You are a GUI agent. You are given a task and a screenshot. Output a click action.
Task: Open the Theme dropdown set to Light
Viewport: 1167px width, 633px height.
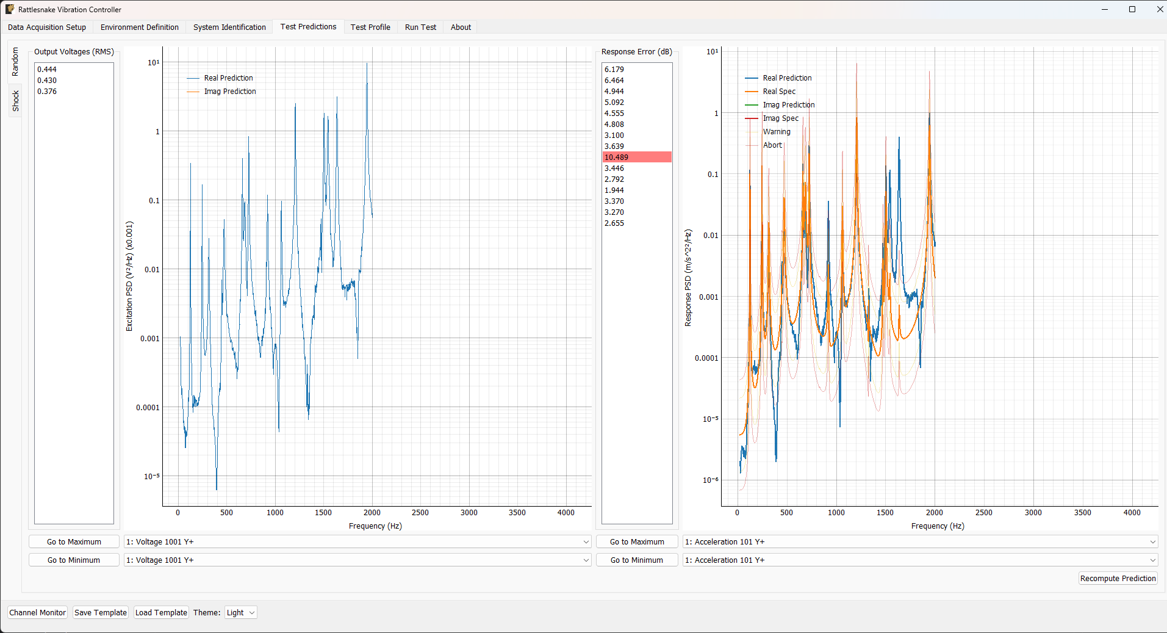pos(240,612)
